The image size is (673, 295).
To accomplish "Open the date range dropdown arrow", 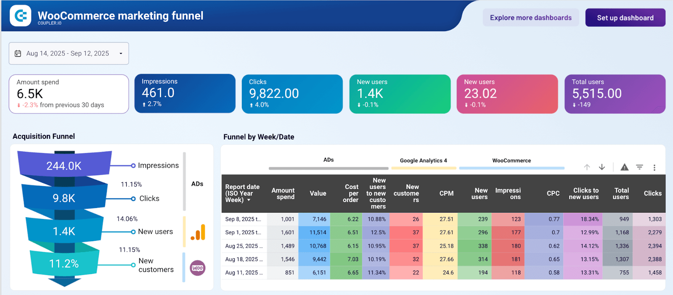I will point(121,53).
